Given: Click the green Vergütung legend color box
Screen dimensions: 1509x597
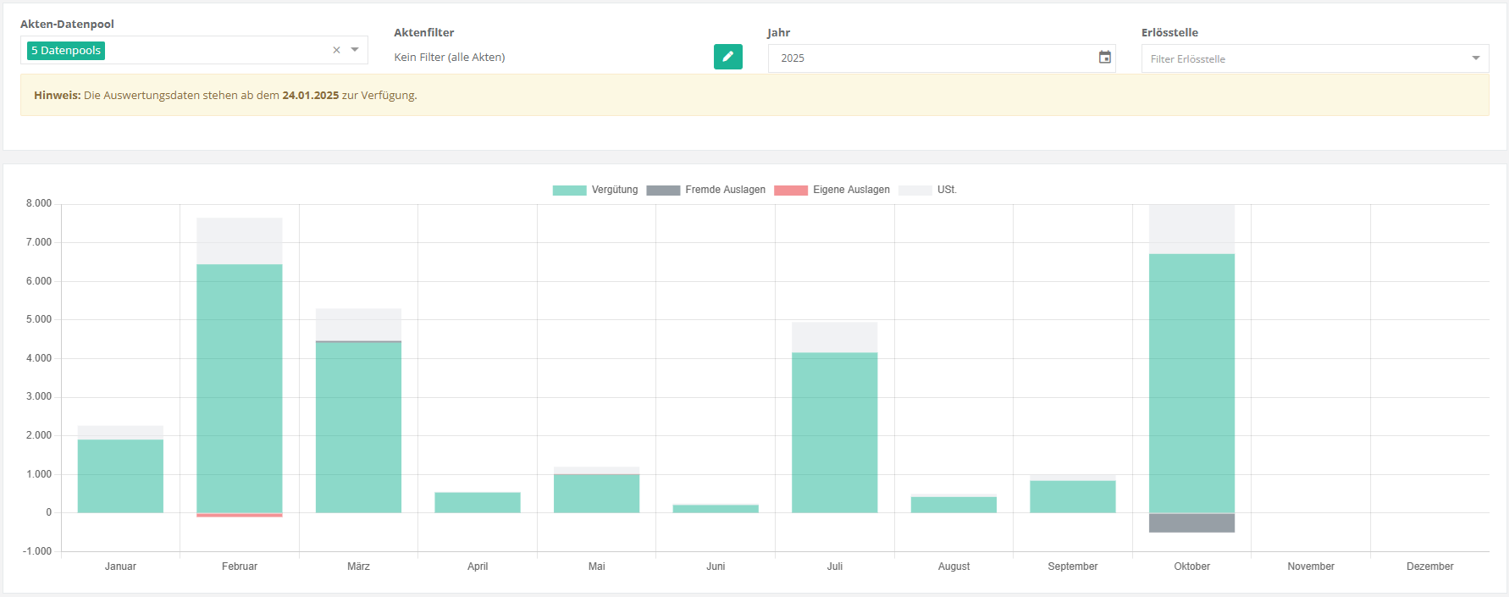Looking at the screenshot, I should coord(569,191).
